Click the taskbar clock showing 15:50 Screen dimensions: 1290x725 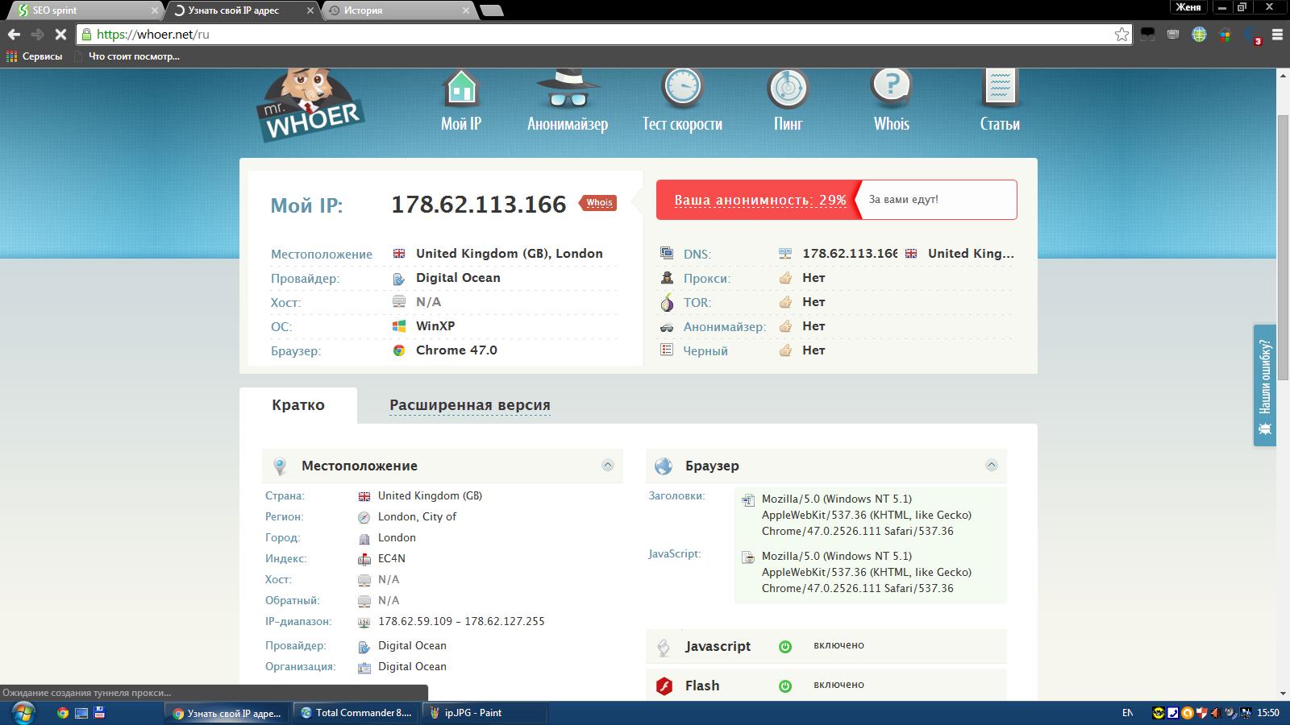click(x=1268, y=713)
